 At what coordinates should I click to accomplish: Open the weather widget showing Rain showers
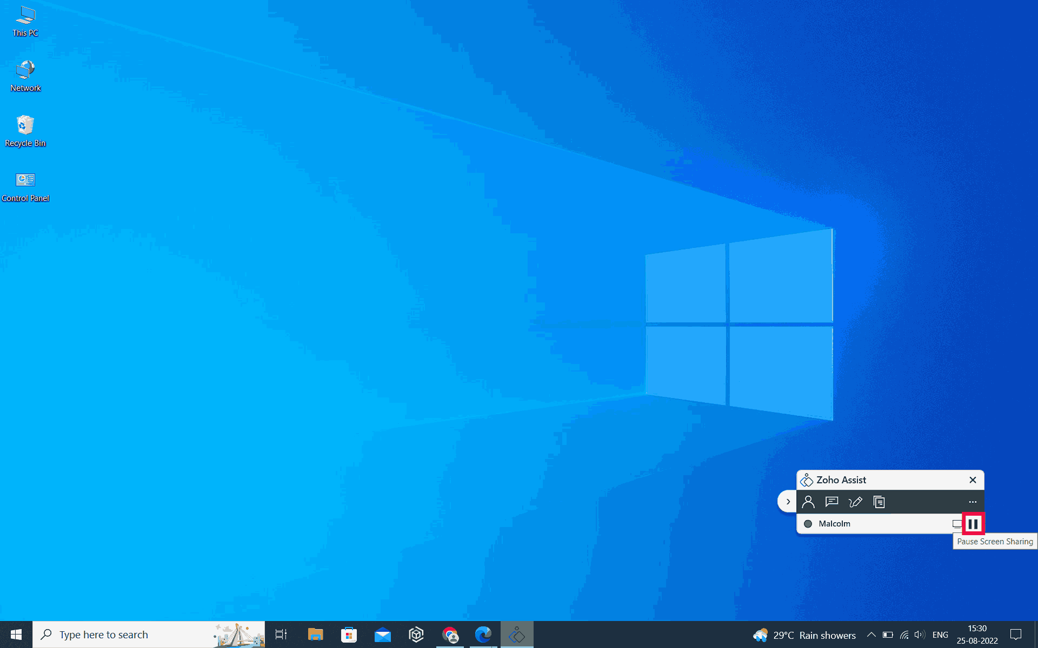[804, 635]
